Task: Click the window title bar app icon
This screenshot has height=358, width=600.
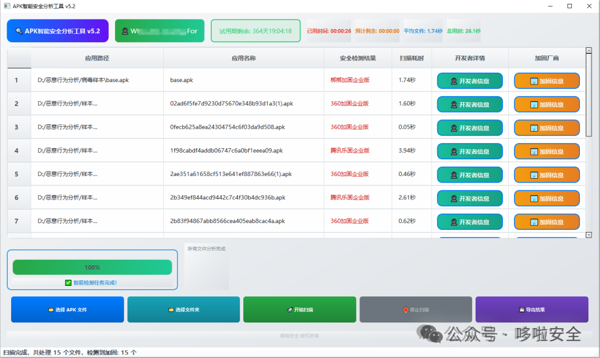Action: click(x=7, y=6)
